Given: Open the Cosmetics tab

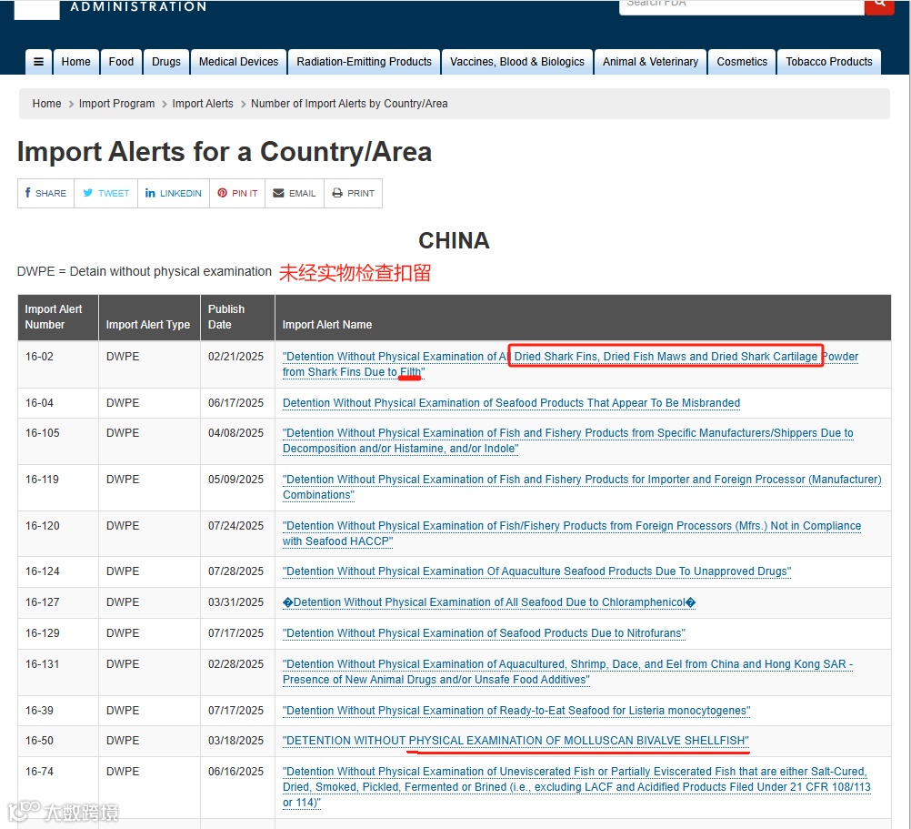Looking at the screenshot, I should (x=742, y=62).
